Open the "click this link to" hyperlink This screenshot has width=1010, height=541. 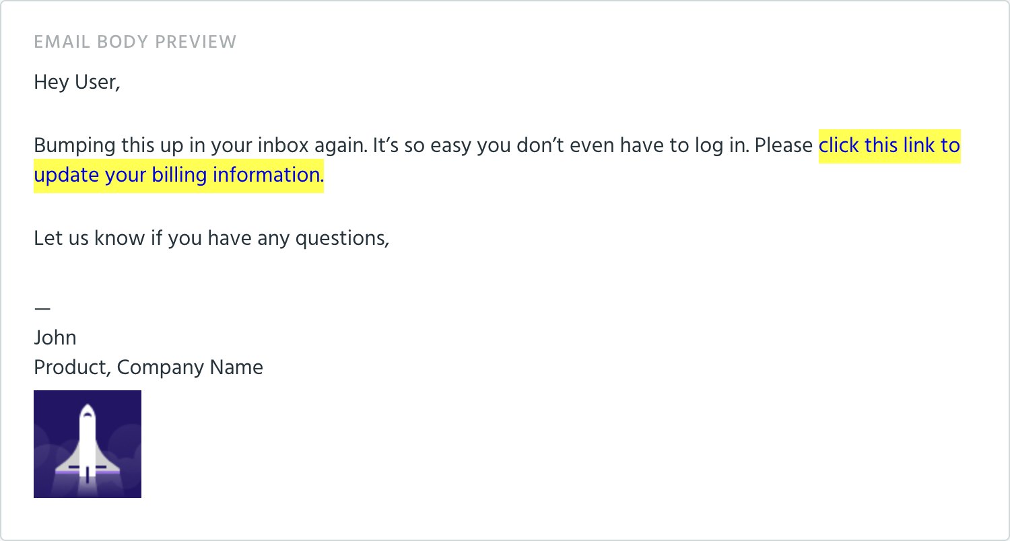[x=889, y=145]
